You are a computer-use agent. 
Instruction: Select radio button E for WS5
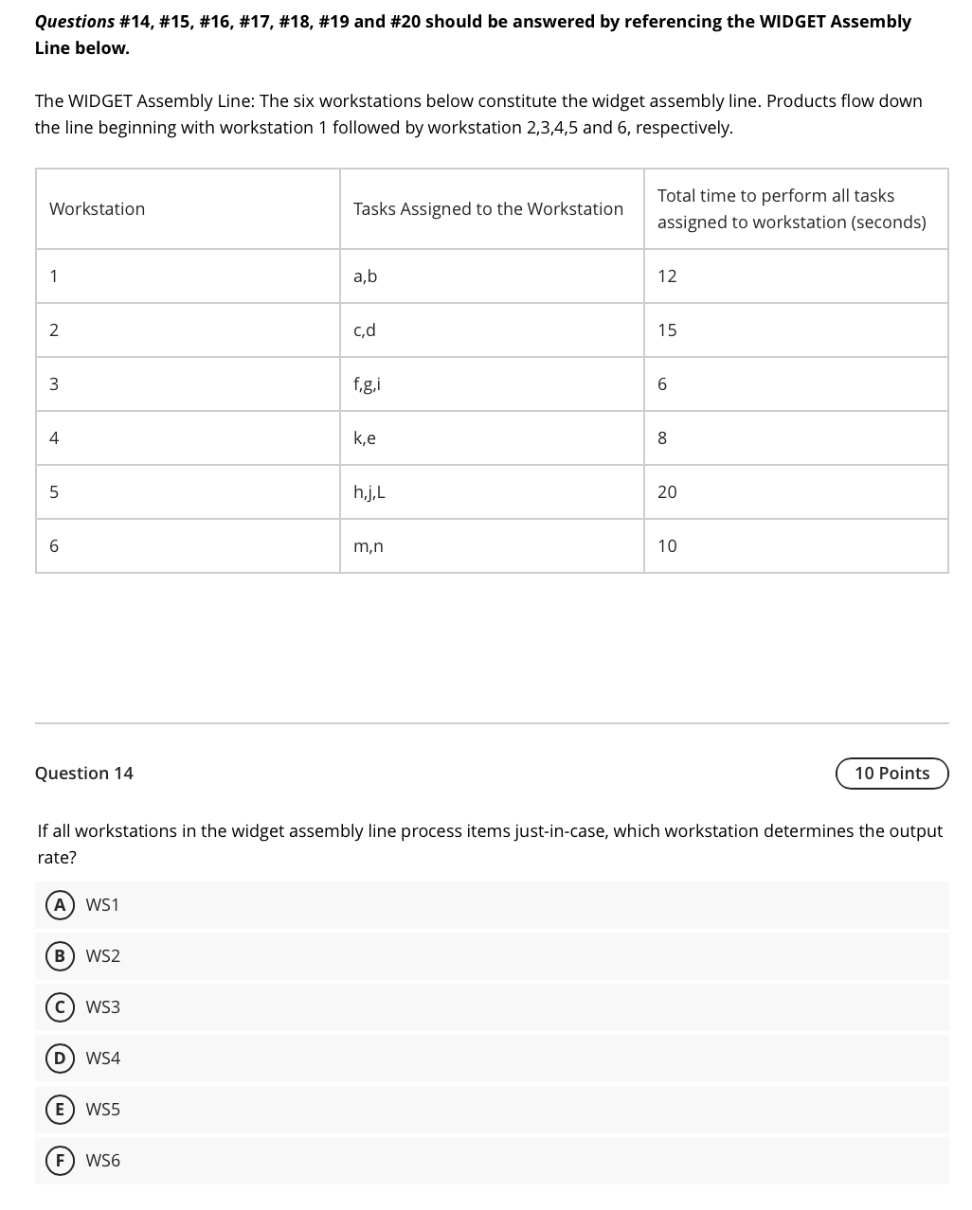60,1110
